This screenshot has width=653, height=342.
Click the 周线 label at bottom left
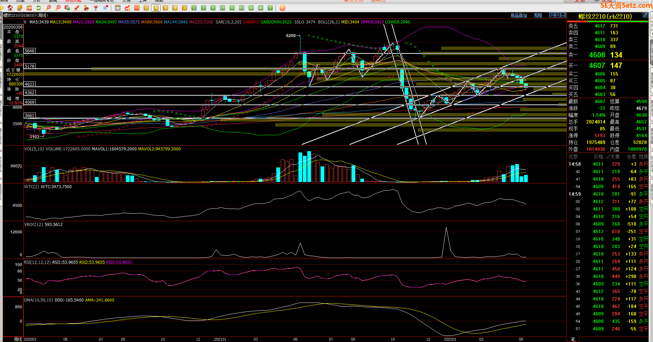(18, 339)
